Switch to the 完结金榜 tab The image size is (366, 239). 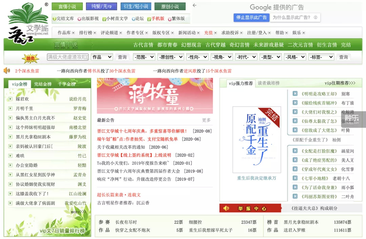pos(43,84)
